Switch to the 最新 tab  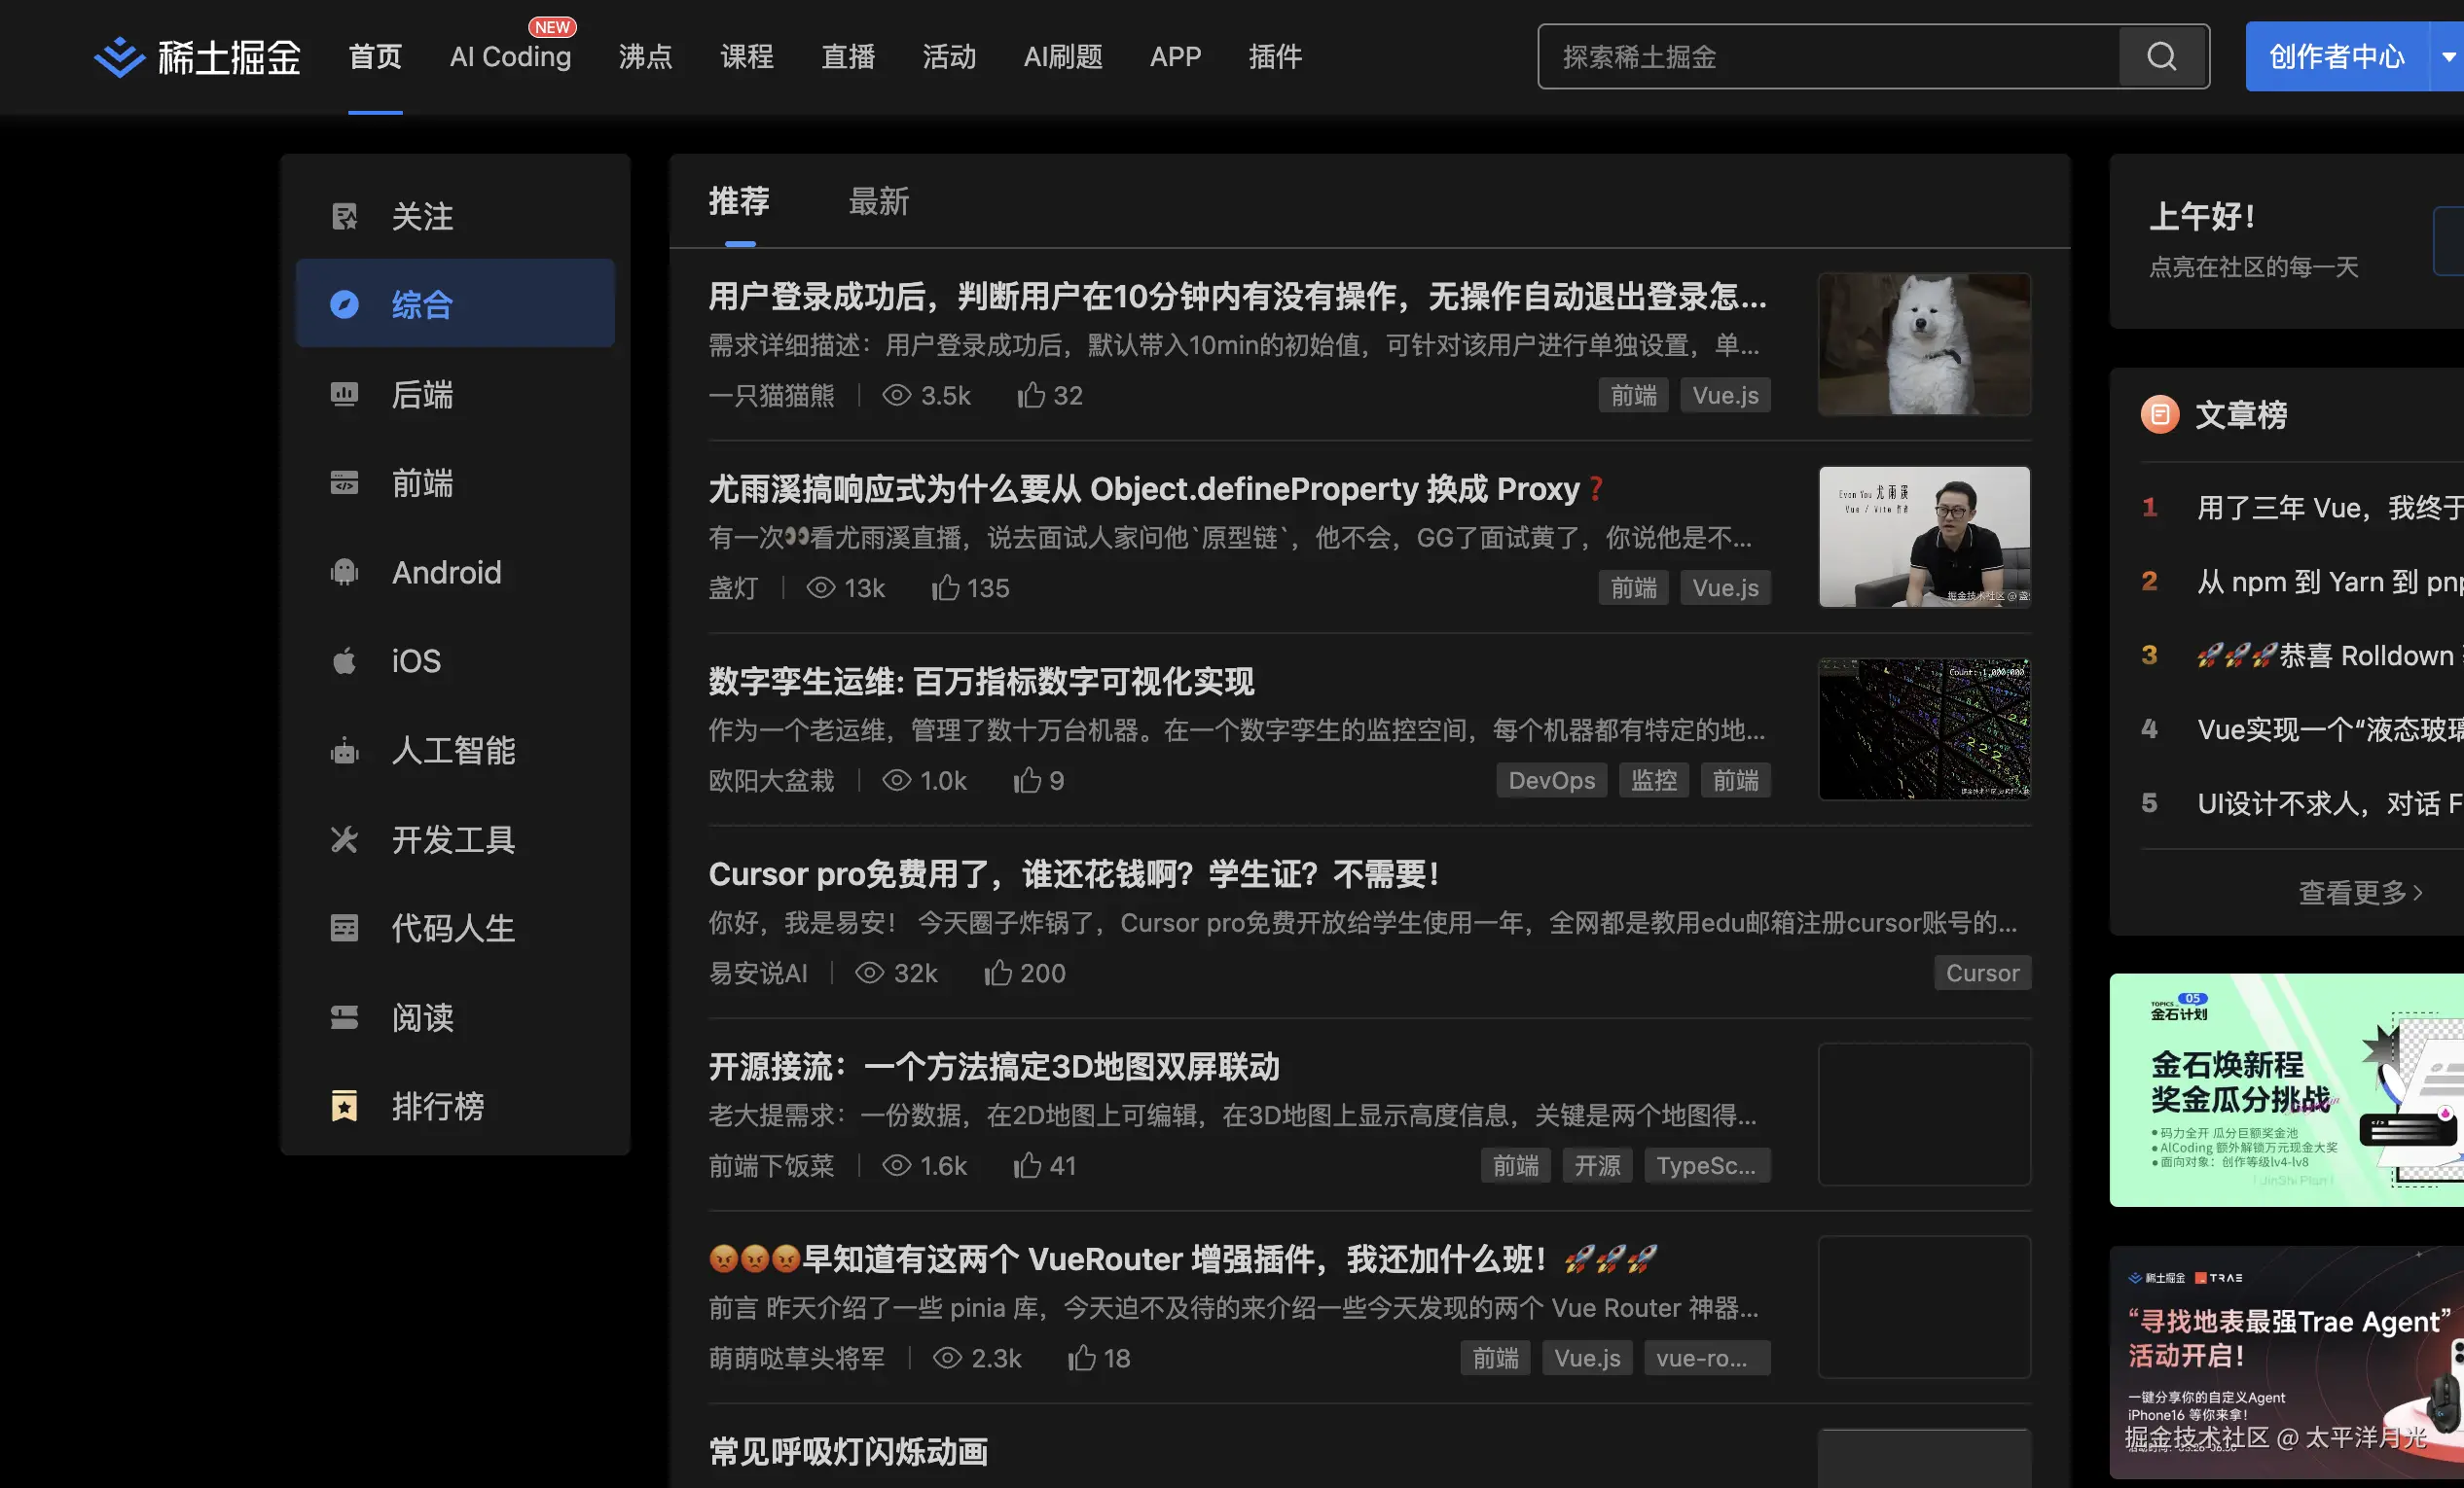point(879,201)
